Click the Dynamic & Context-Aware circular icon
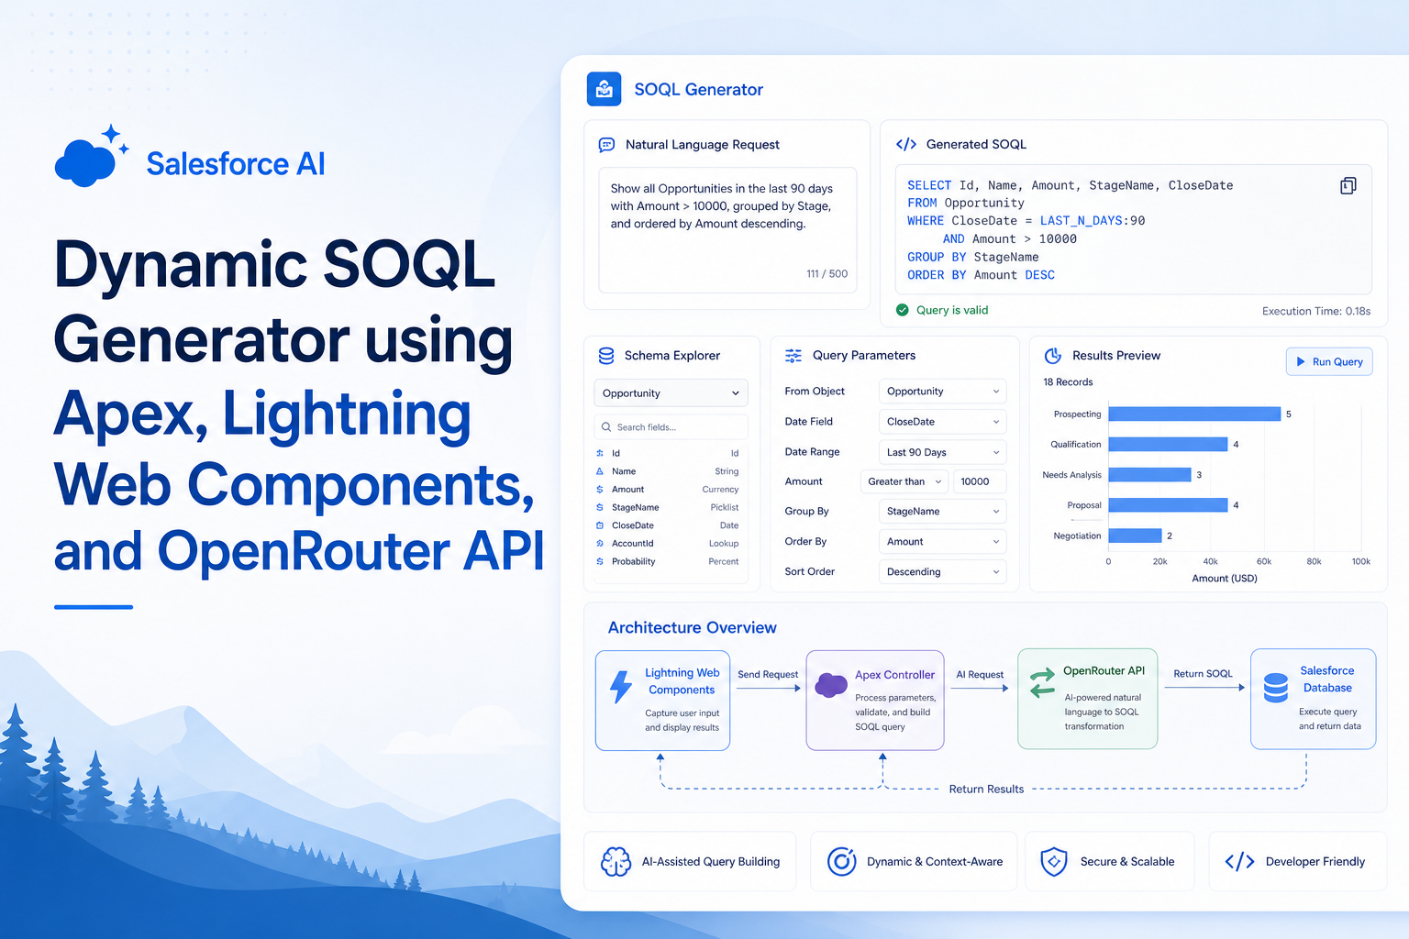 [x=841, y=862]
